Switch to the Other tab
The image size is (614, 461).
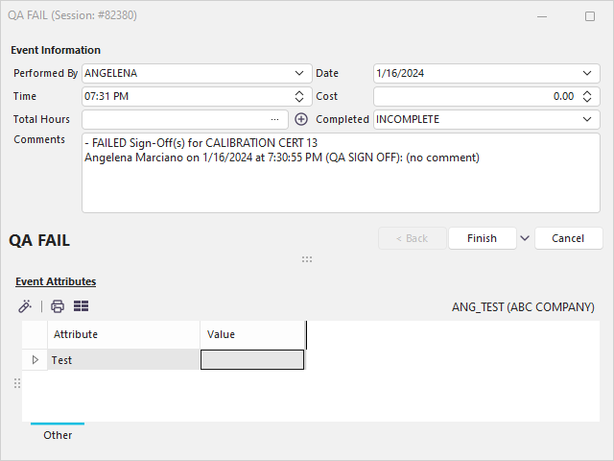[58, 435]
